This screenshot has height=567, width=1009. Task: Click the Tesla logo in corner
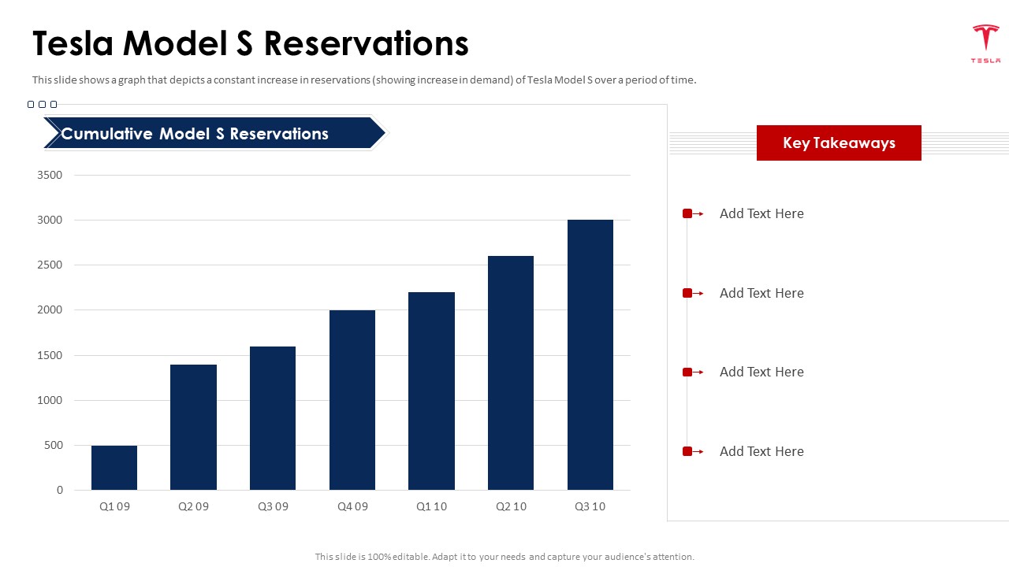click(985, 44)
